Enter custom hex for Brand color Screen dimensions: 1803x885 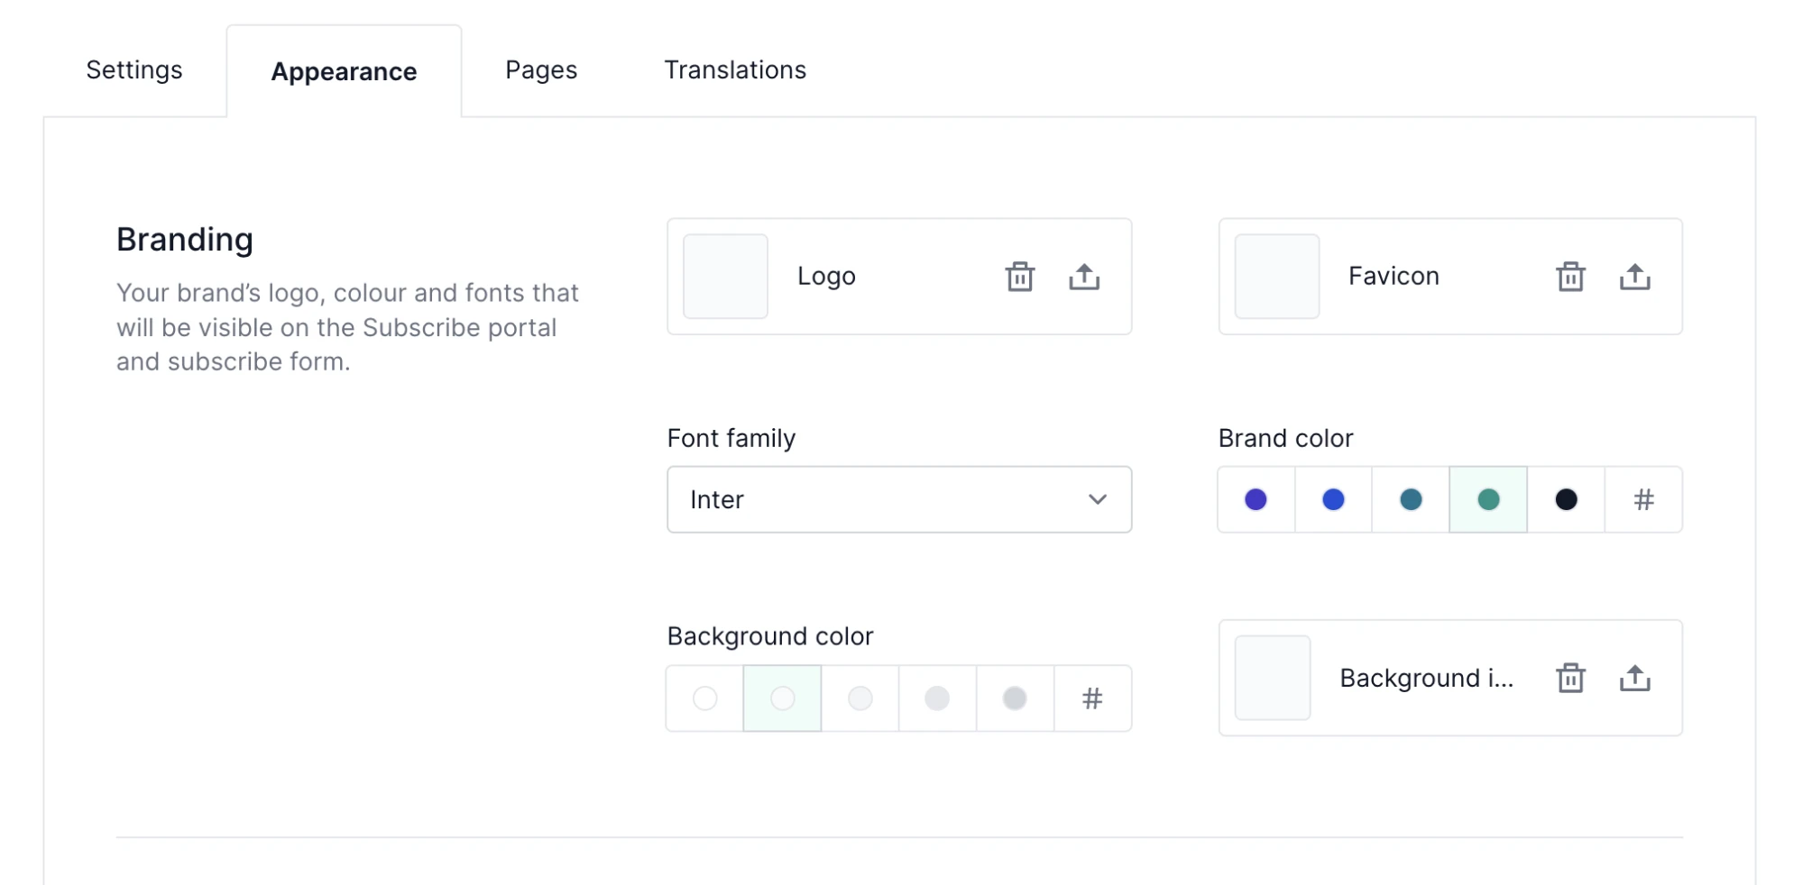tap(1642, 499)
